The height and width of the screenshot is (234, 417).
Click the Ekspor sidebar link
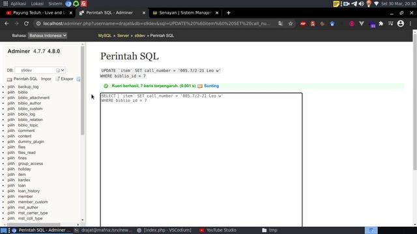67,79
